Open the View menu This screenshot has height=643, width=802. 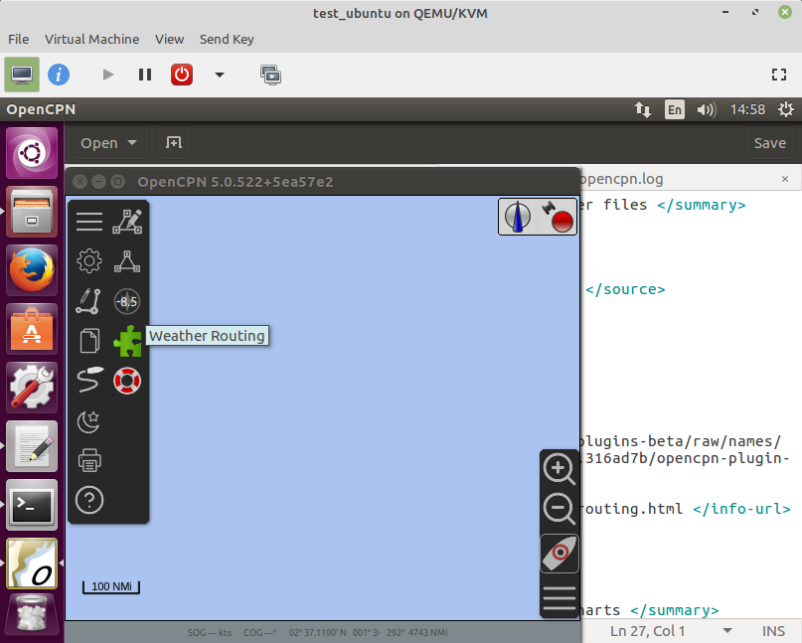169,40
